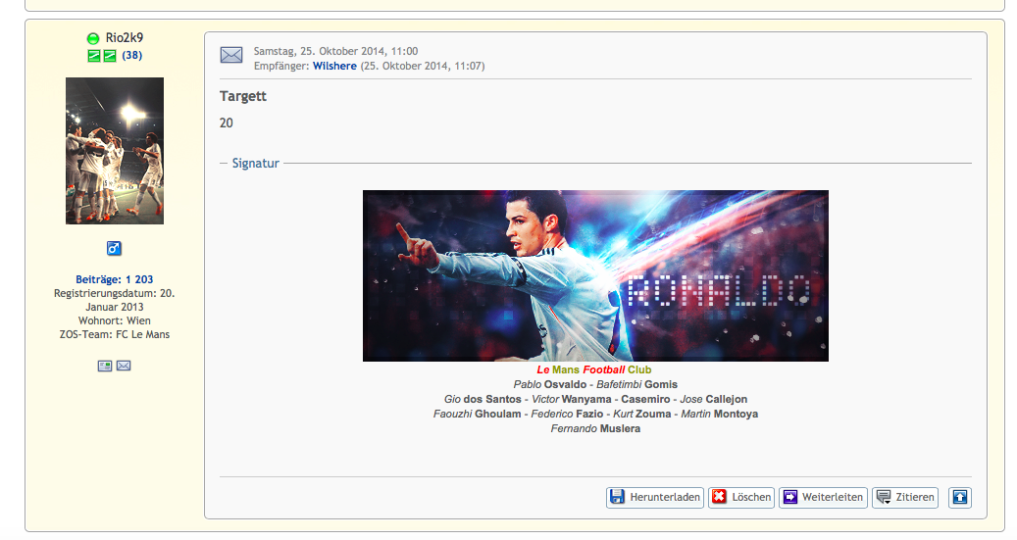Click the Signatur section label
Screen dimensions: 1017x540
(256, 164)
